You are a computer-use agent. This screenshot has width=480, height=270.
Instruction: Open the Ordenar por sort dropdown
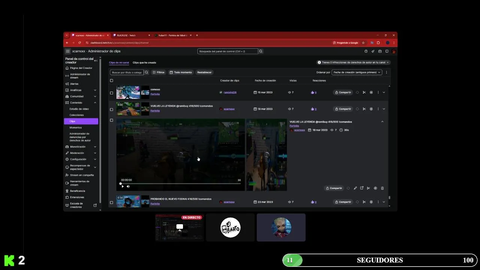[357, 72]
